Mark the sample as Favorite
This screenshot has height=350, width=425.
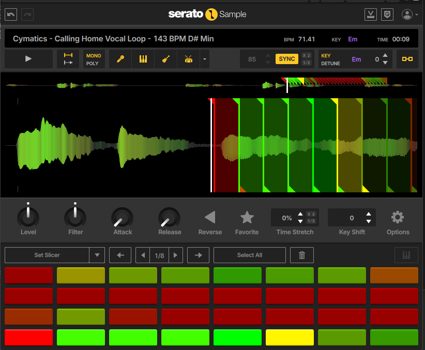[x=247, y=217]
